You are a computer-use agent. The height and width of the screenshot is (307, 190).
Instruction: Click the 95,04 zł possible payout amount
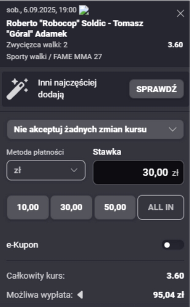click(168, 295)
